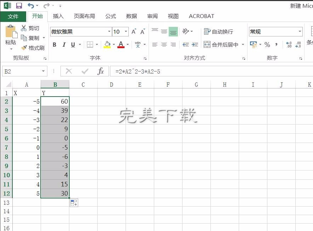Apply comma style

point(276,45)
